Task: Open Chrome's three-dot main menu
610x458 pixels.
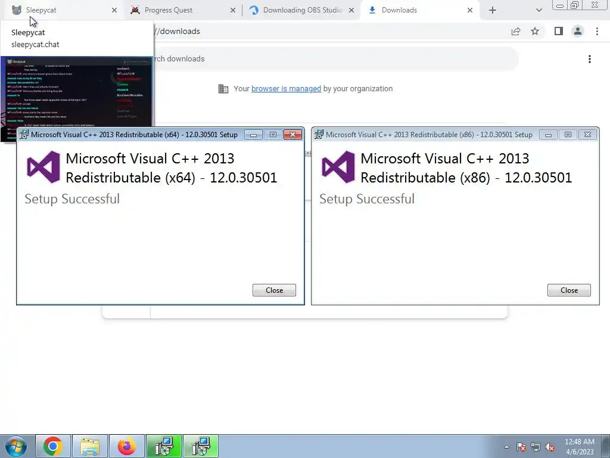Action: 597,31
